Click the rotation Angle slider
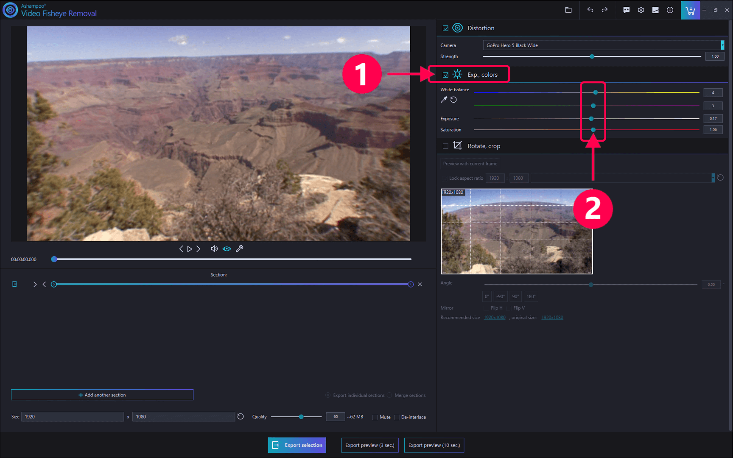The image size is (733, 458). click(x=590, y=285)
